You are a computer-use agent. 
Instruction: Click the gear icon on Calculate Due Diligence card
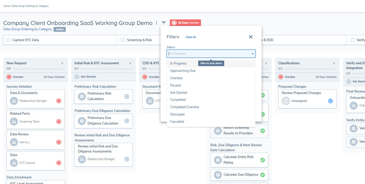tap(218, 175)
